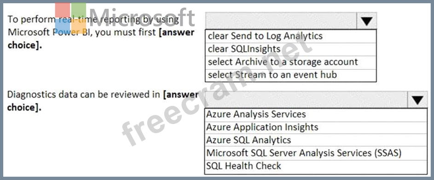The image size is (434, 180).
Task: Select 'select Archive to a storage account'
Action: [290, 62]
